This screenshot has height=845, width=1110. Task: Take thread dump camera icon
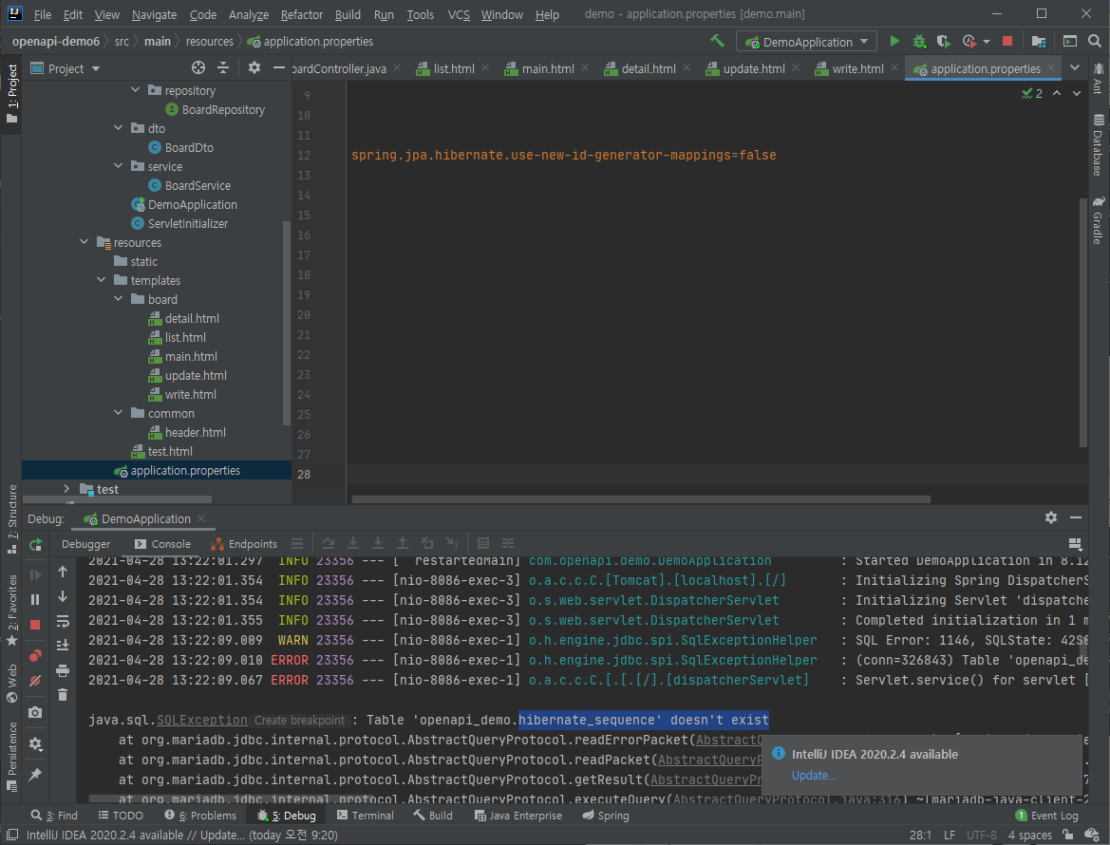point(35,713)
